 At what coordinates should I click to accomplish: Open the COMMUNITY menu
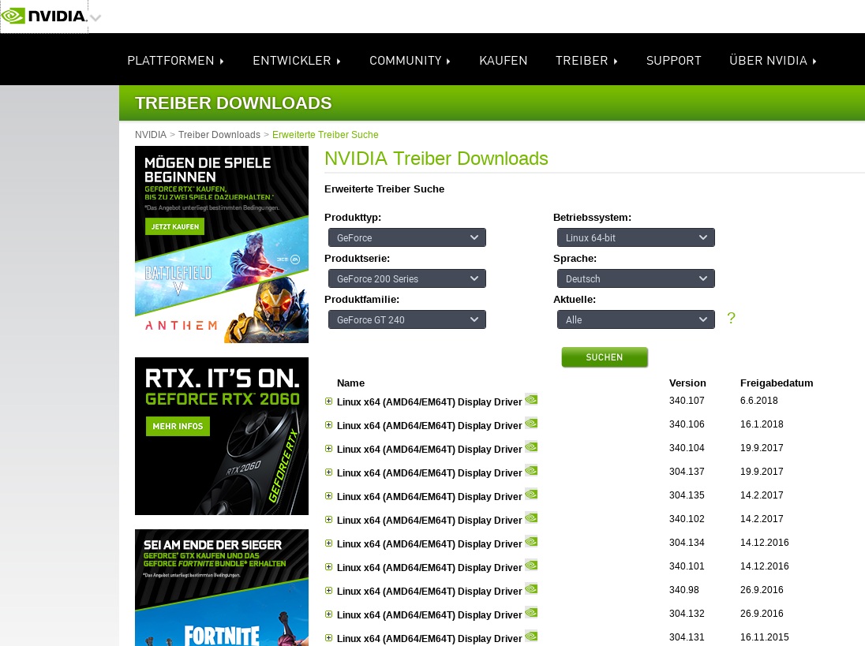coord(410,61)
